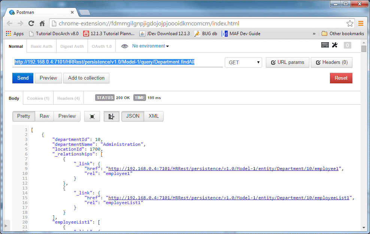The image size is (370, 234).
Task: Open the Chrome hamburger menu
Action: click(361, 23)
